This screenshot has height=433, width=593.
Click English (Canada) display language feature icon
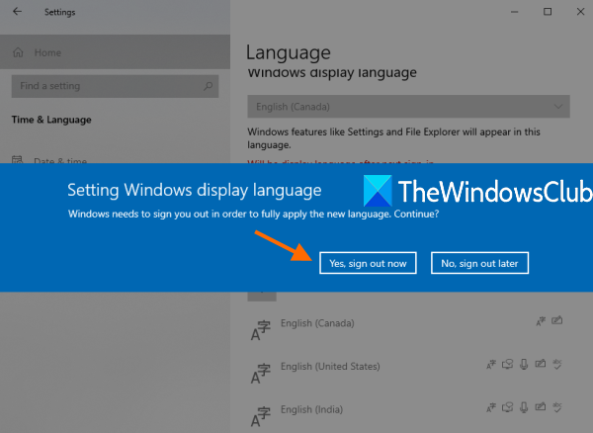tap(541, 321)
